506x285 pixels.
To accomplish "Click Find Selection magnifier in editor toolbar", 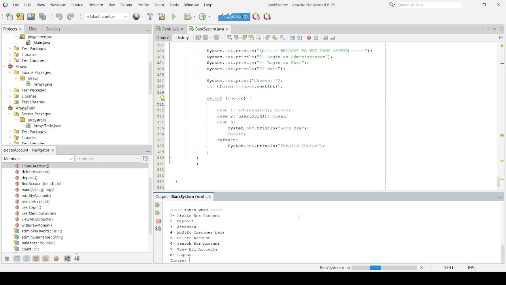I will [x=229, y=38].
